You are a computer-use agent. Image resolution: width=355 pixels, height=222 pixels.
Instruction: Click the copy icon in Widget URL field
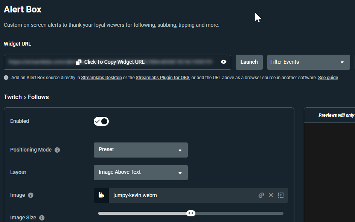coord(78,62)
